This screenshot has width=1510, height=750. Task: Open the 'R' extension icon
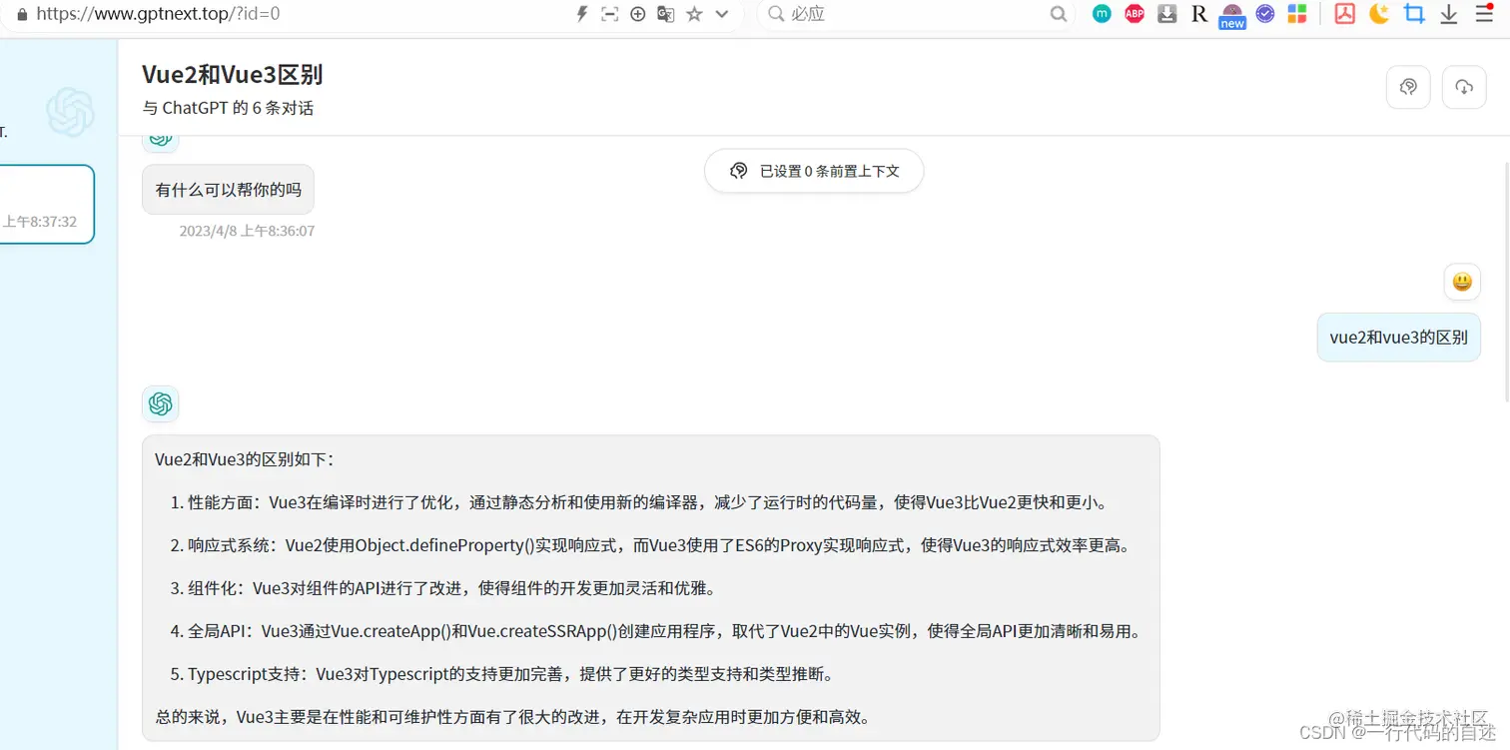(x=1199, y=14)
